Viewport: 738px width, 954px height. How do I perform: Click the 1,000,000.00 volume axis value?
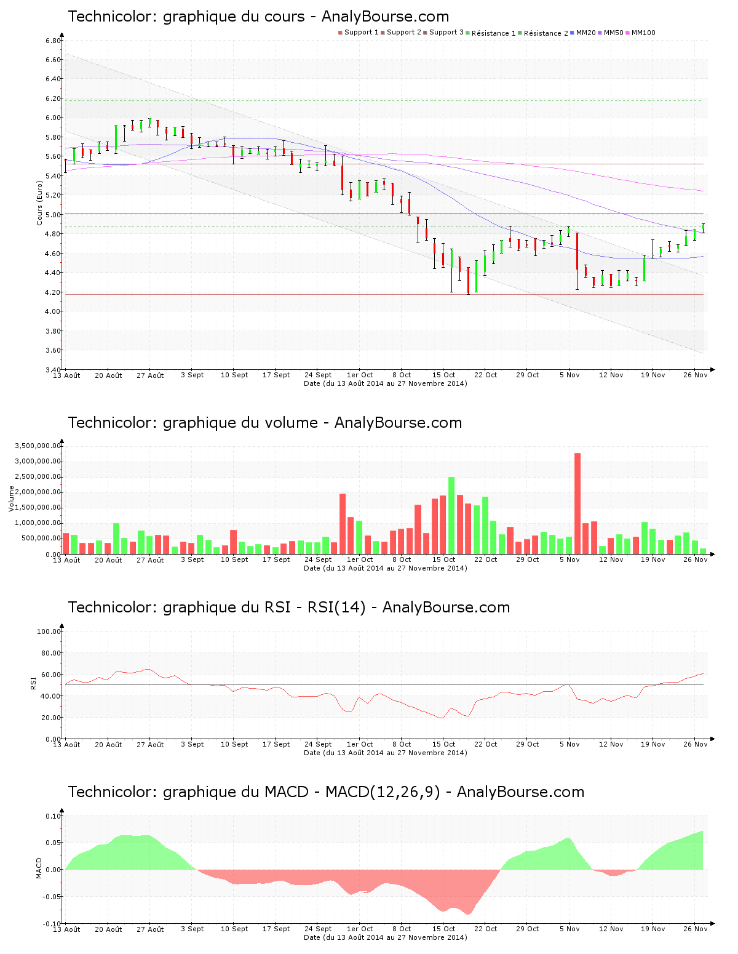tap(37, 523)
